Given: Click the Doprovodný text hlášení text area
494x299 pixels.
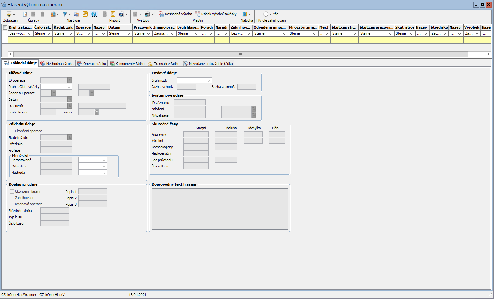Looking at the screenshot, I should click(x=220, y=209).
